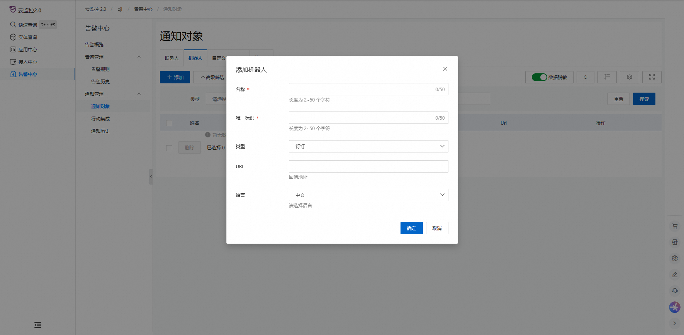The height and width of the screenshot is (335, 684).
Task: Click the blue 添加 button
Action: [175, 77]
